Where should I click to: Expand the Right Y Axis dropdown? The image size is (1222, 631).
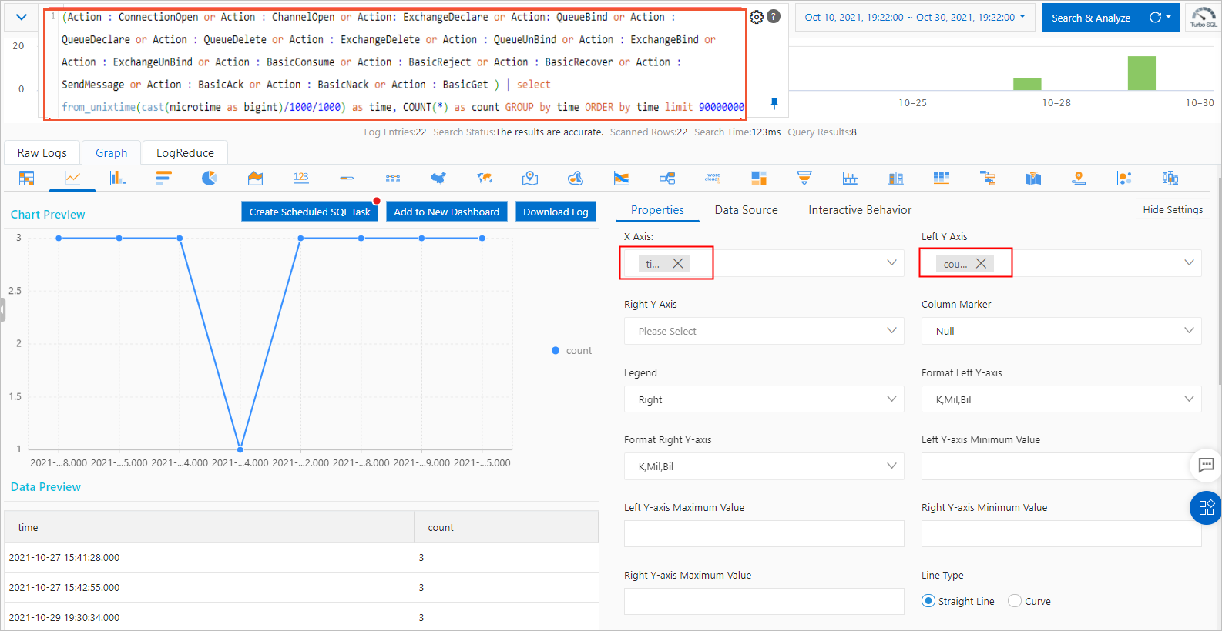763,331
